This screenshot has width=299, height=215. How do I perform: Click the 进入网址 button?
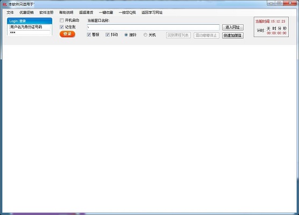pyautogui.click(x=233, y=27)
